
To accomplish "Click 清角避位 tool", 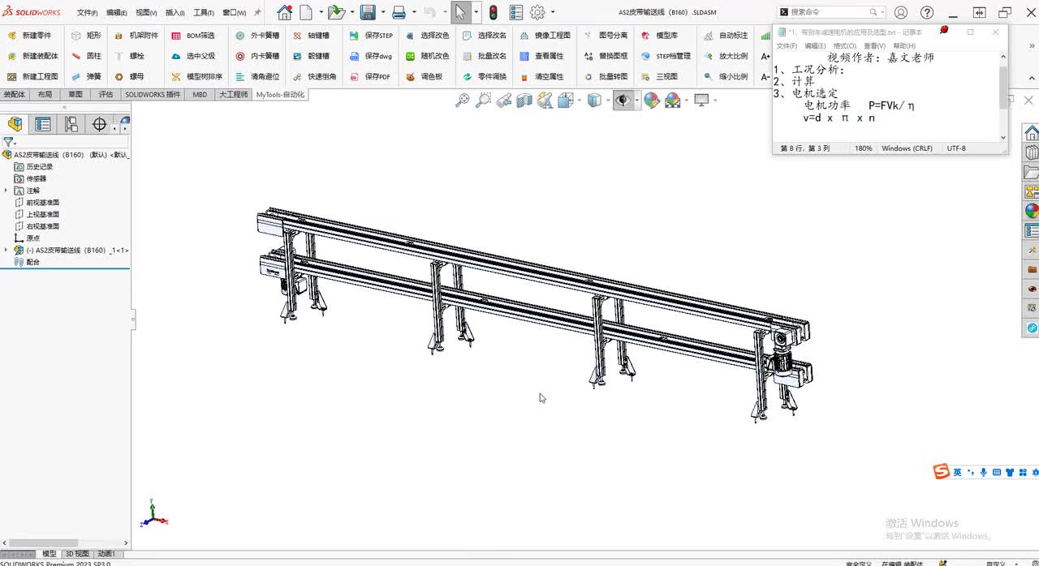I will (257, 76).
